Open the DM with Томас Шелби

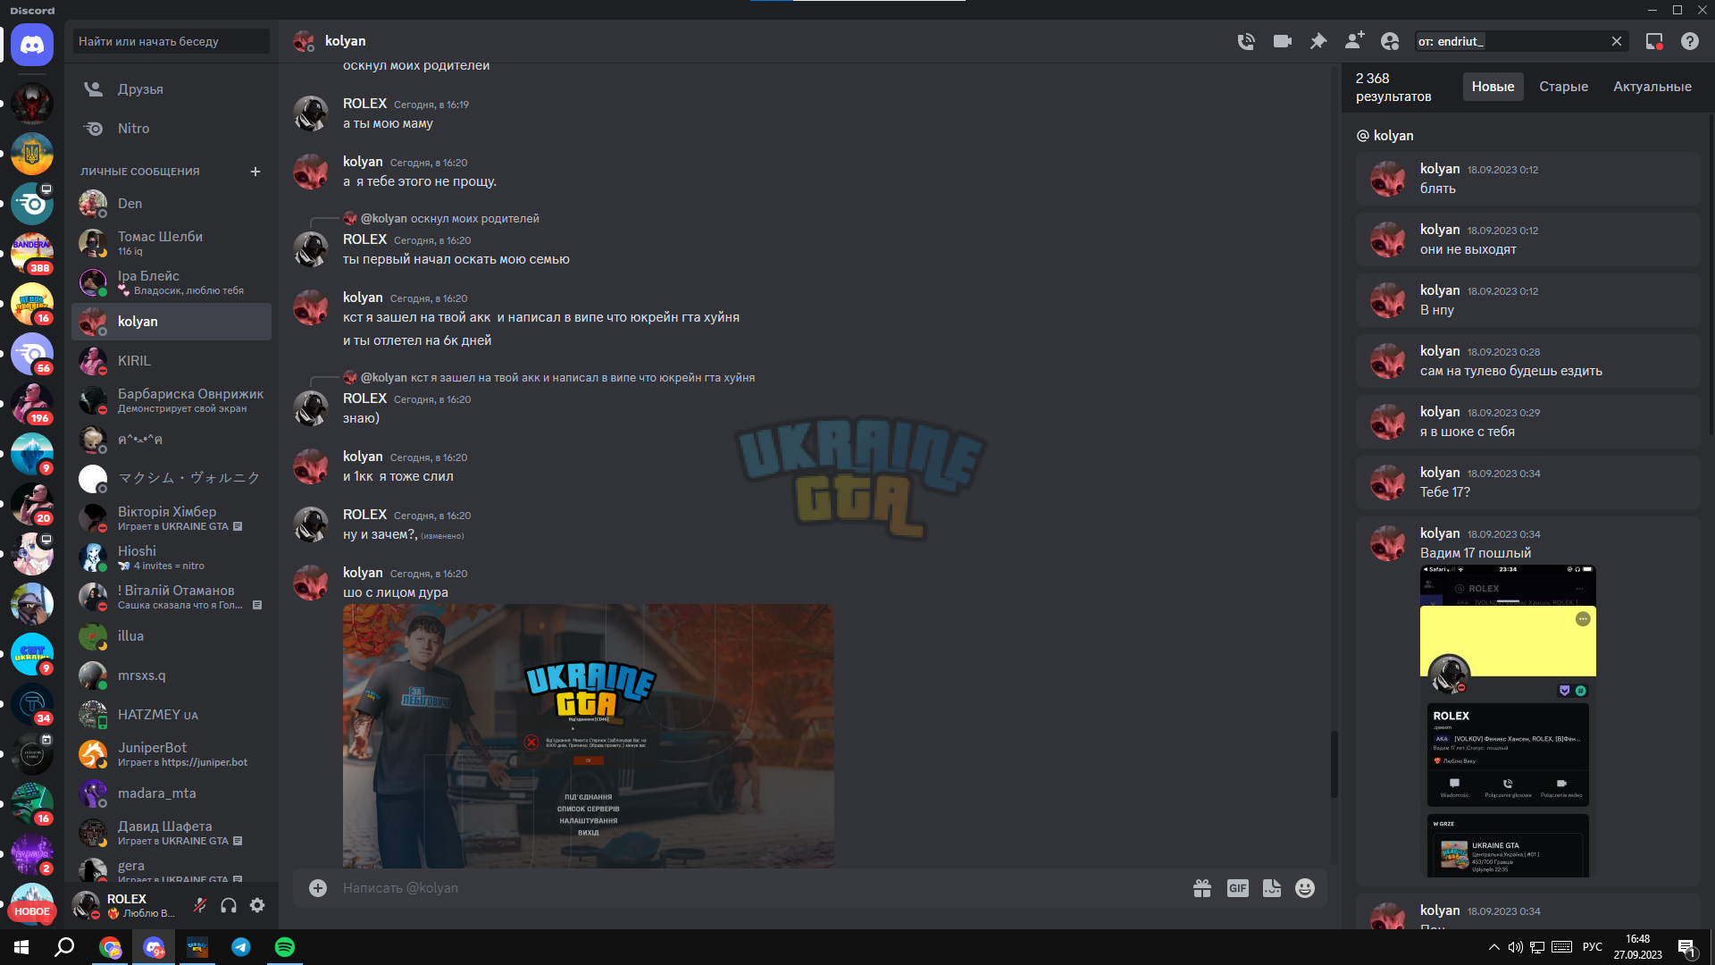click(x=171, y=243)
